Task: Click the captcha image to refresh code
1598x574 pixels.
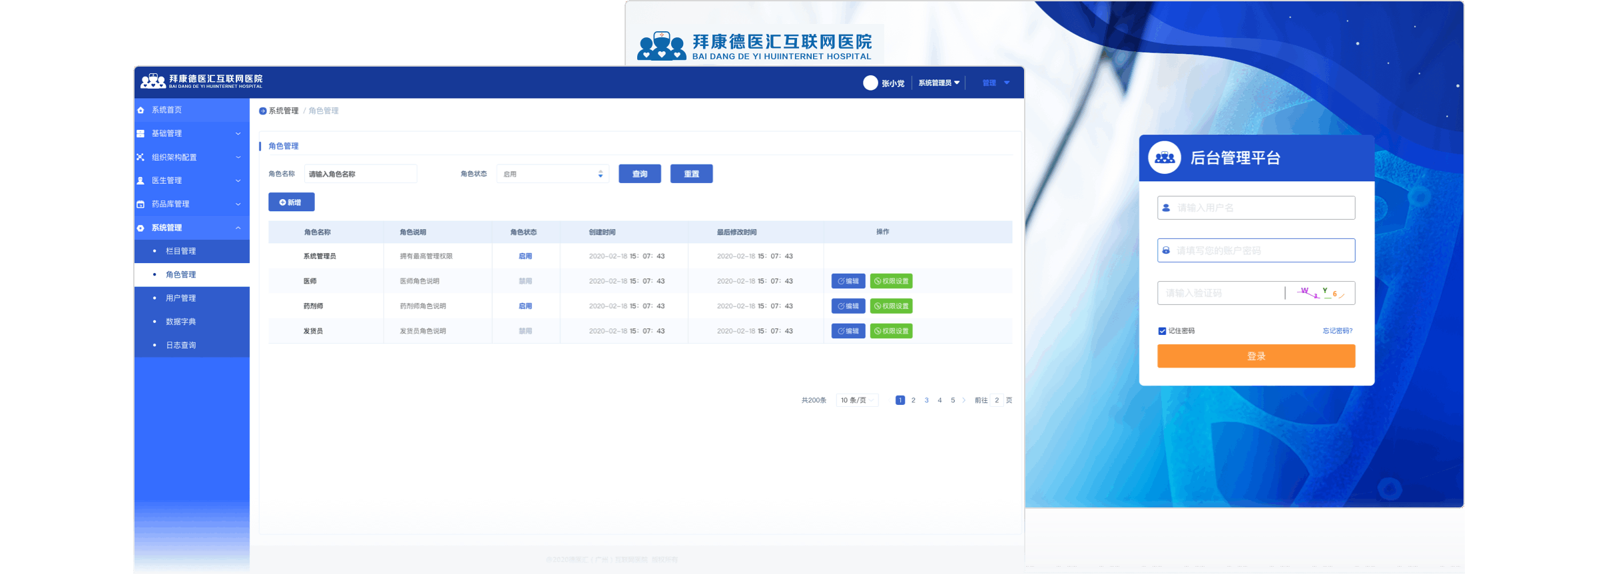Action: [x=1321, y=293]
